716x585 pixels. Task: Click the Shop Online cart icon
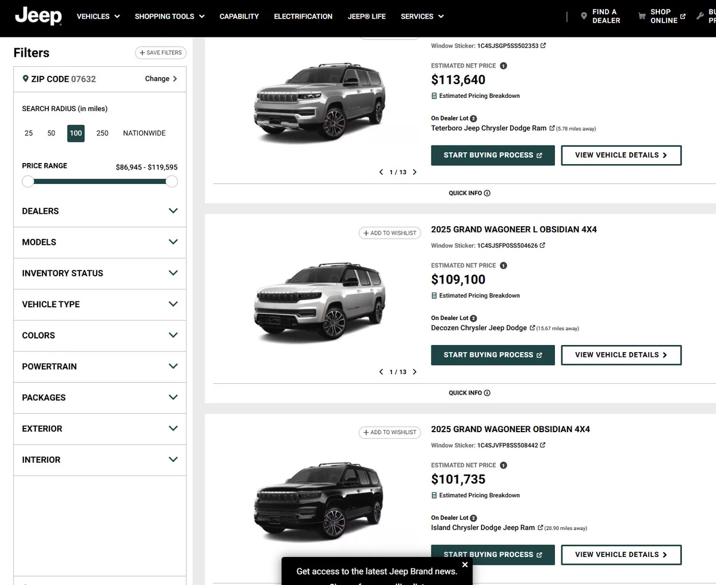click(642, 16)
